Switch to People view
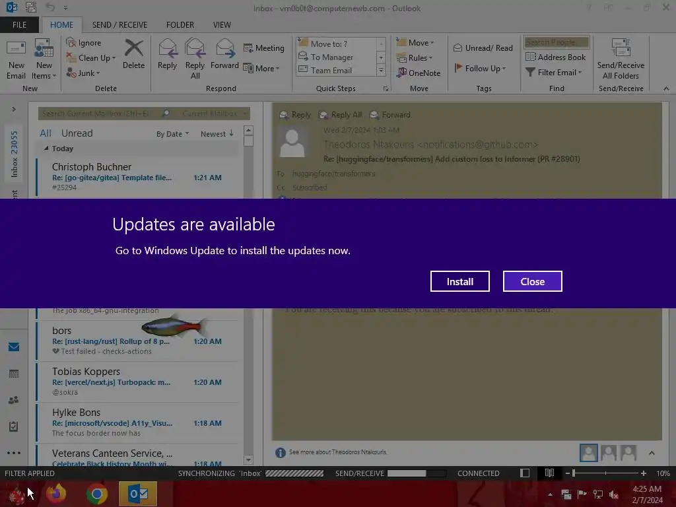 pyautogui.click(x=14, y=400)
